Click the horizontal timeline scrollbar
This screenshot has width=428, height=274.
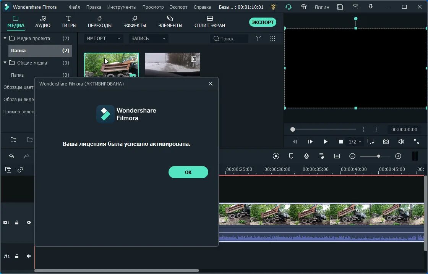pyautogui.click(x=117, y=271)
